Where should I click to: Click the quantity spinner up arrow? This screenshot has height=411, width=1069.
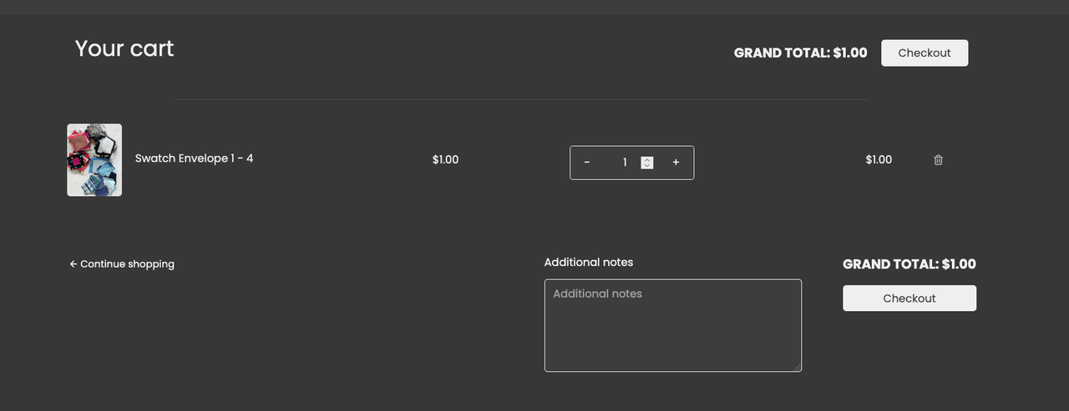pyautogui.click(x=647, y=159)
